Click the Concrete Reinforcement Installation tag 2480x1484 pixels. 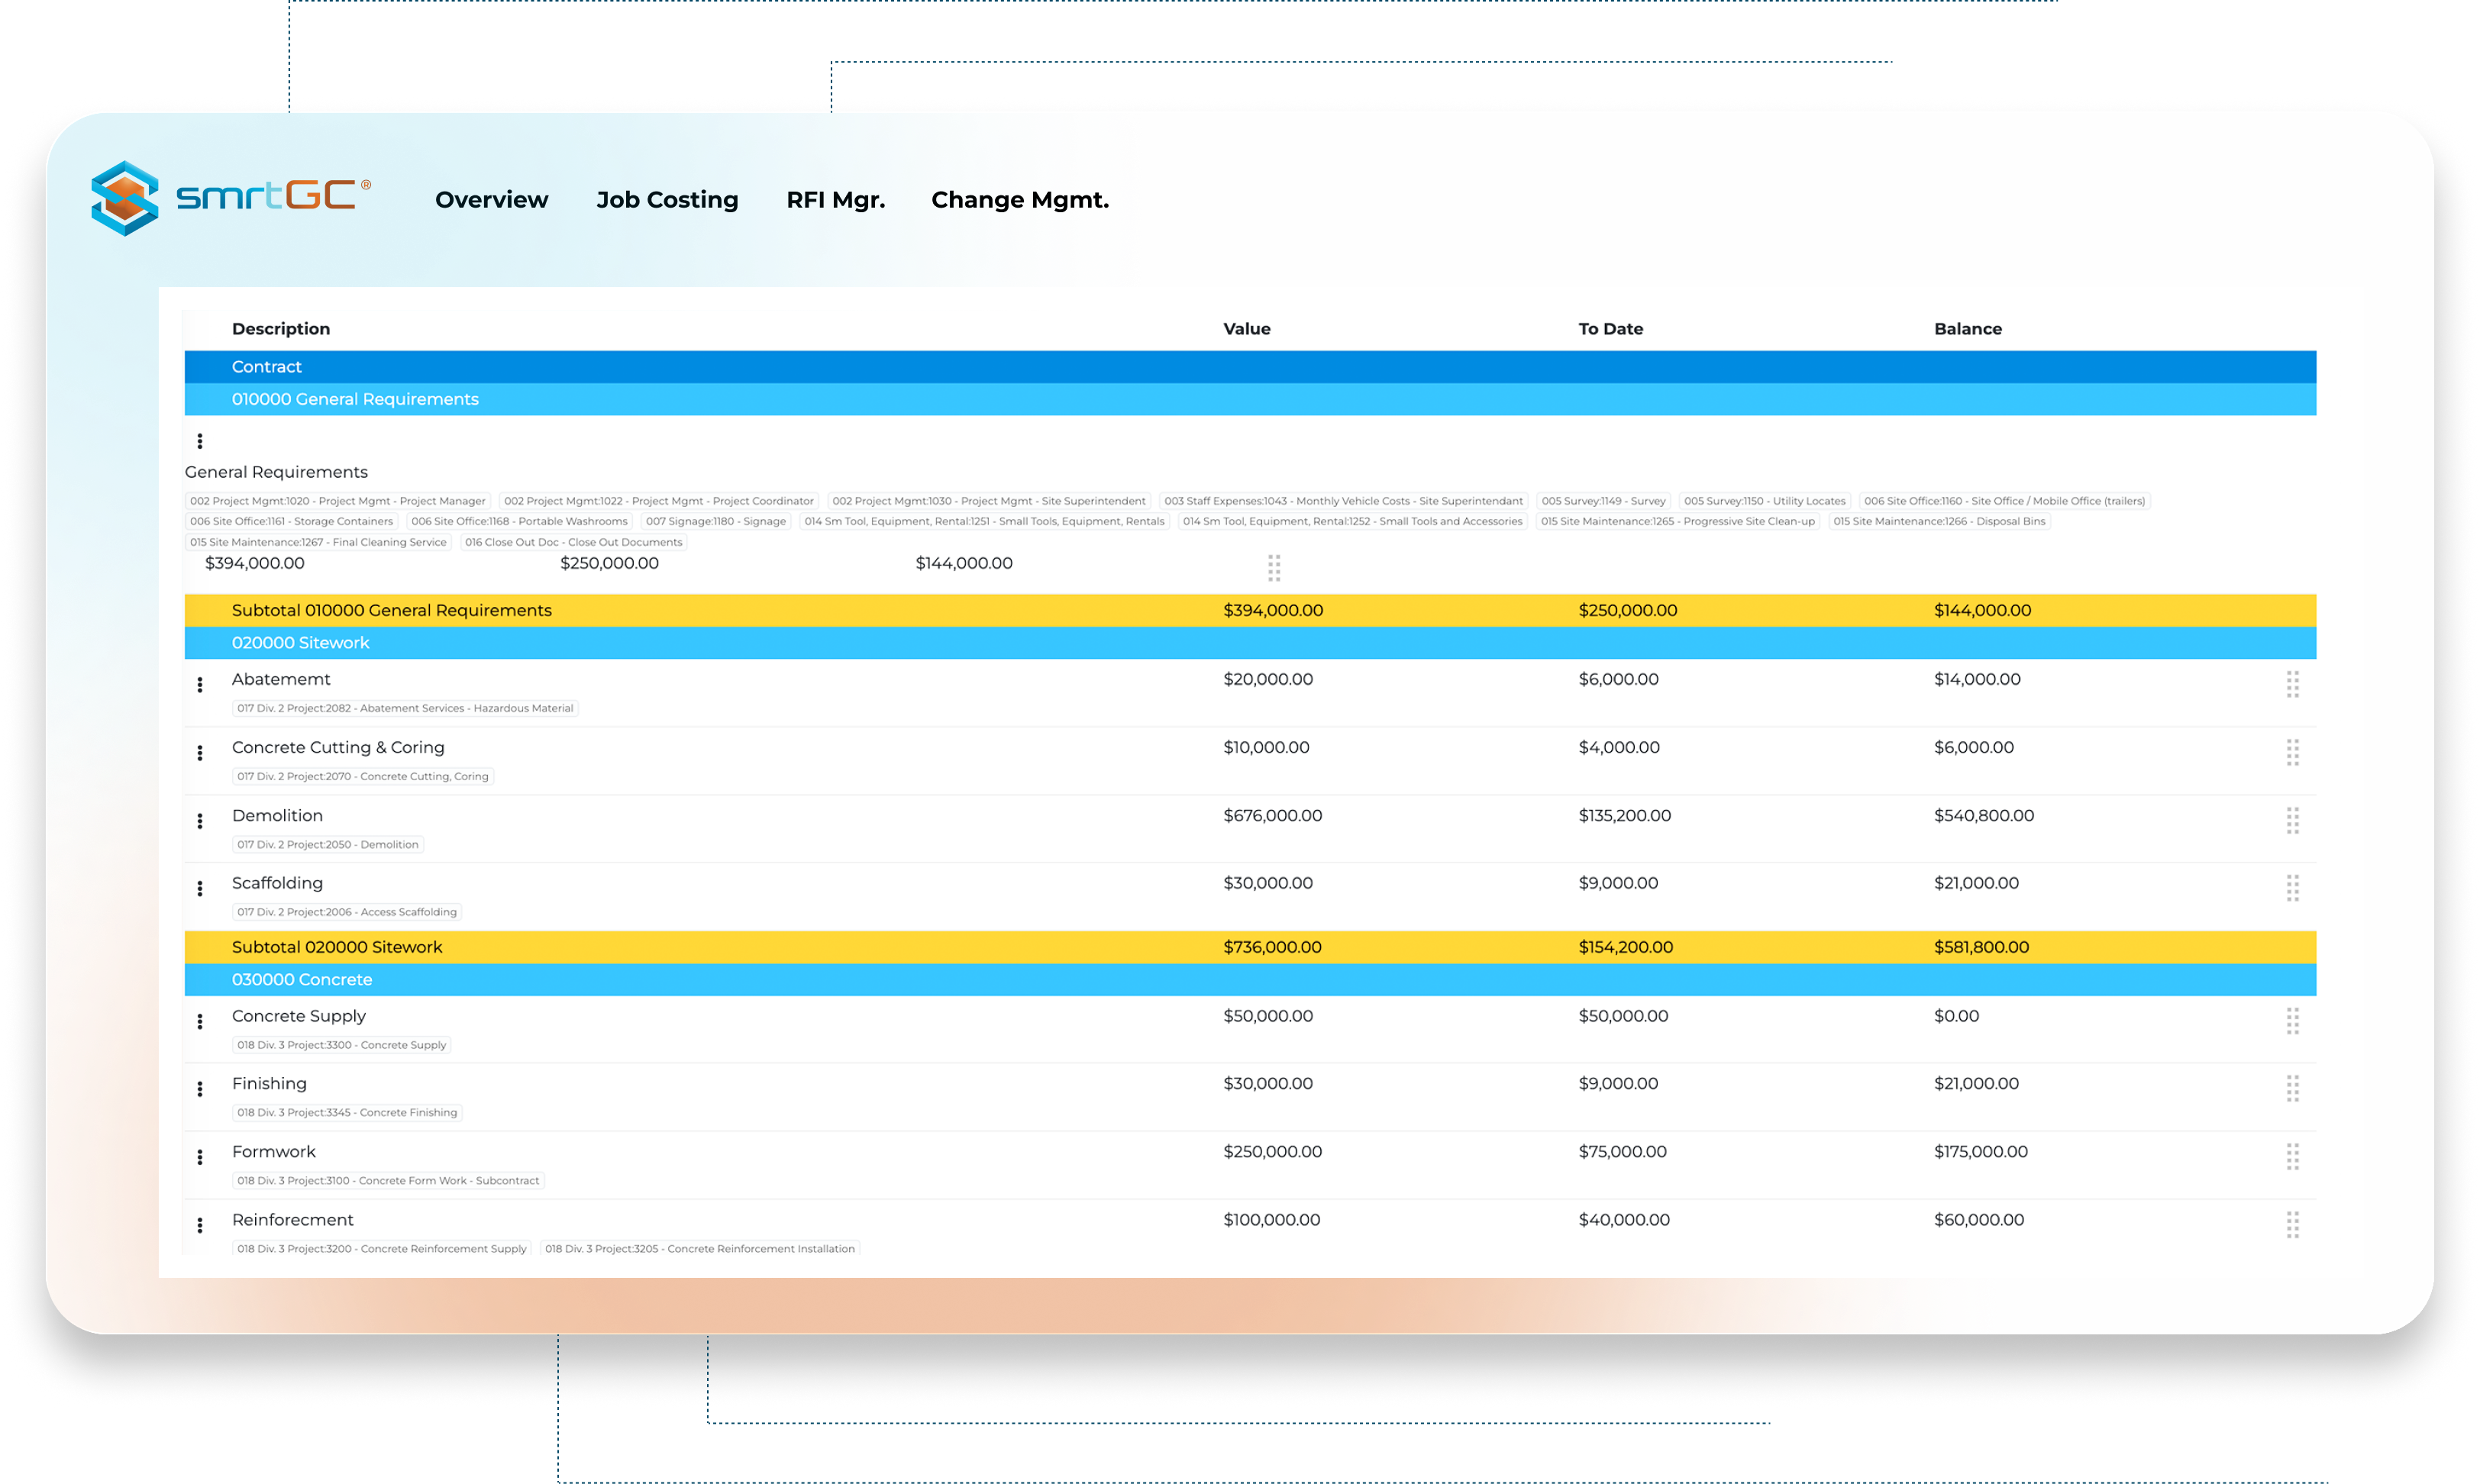click(700, 1249)
